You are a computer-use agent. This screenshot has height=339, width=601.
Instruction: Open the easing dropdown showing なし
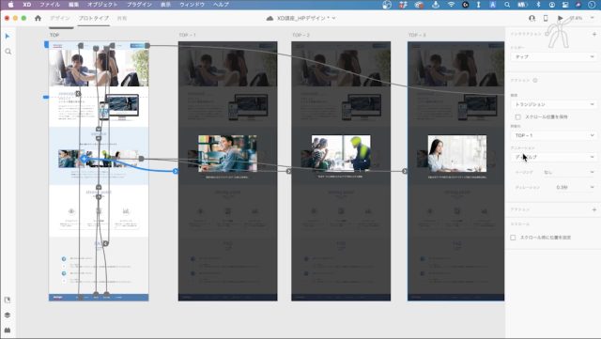(x=569, y=172)
